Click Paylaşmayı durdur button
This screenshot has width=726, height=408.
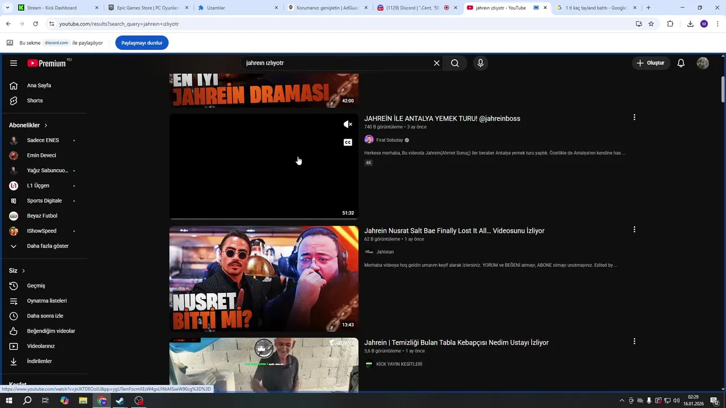142,42
